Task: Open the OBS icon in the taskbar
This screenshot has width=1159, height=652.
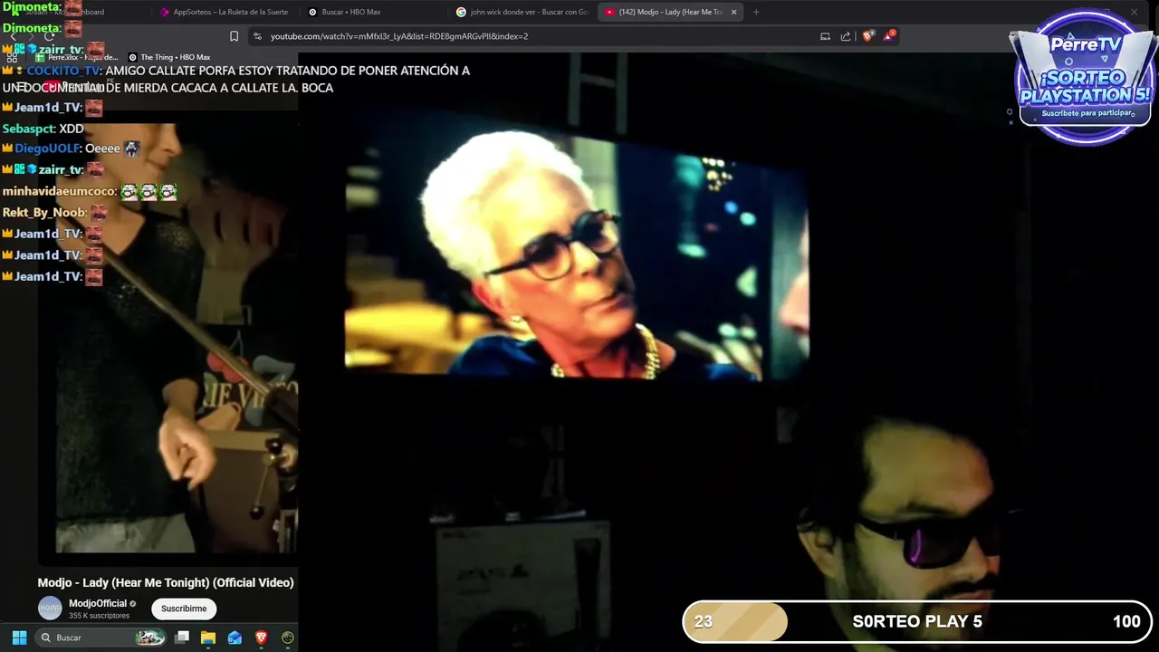Action: (x=288, y=638)
